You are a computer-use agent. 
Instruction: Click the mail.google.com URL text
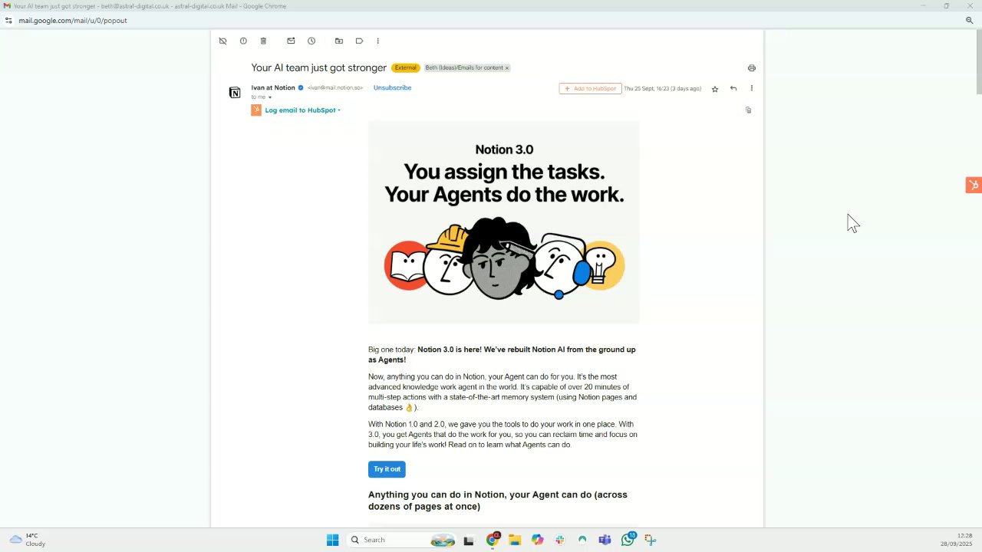(73, 21)
